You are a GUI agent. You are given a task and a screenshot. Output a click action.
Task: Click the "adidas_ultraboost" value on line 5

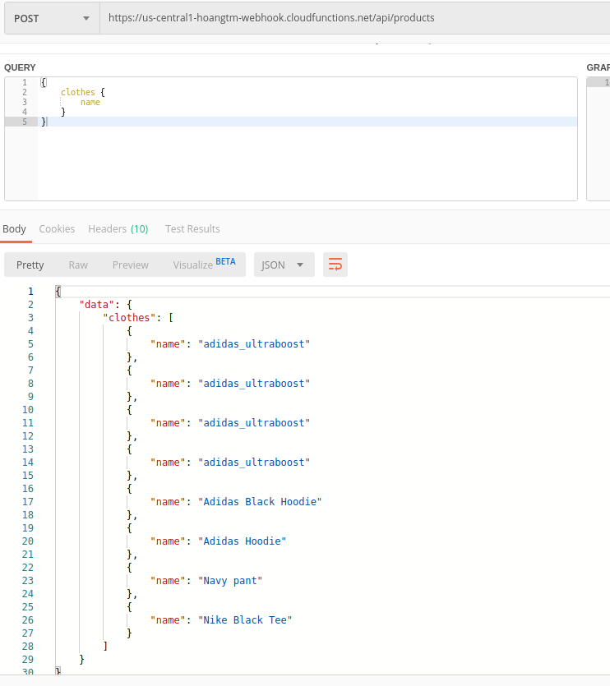coord(254,344)
